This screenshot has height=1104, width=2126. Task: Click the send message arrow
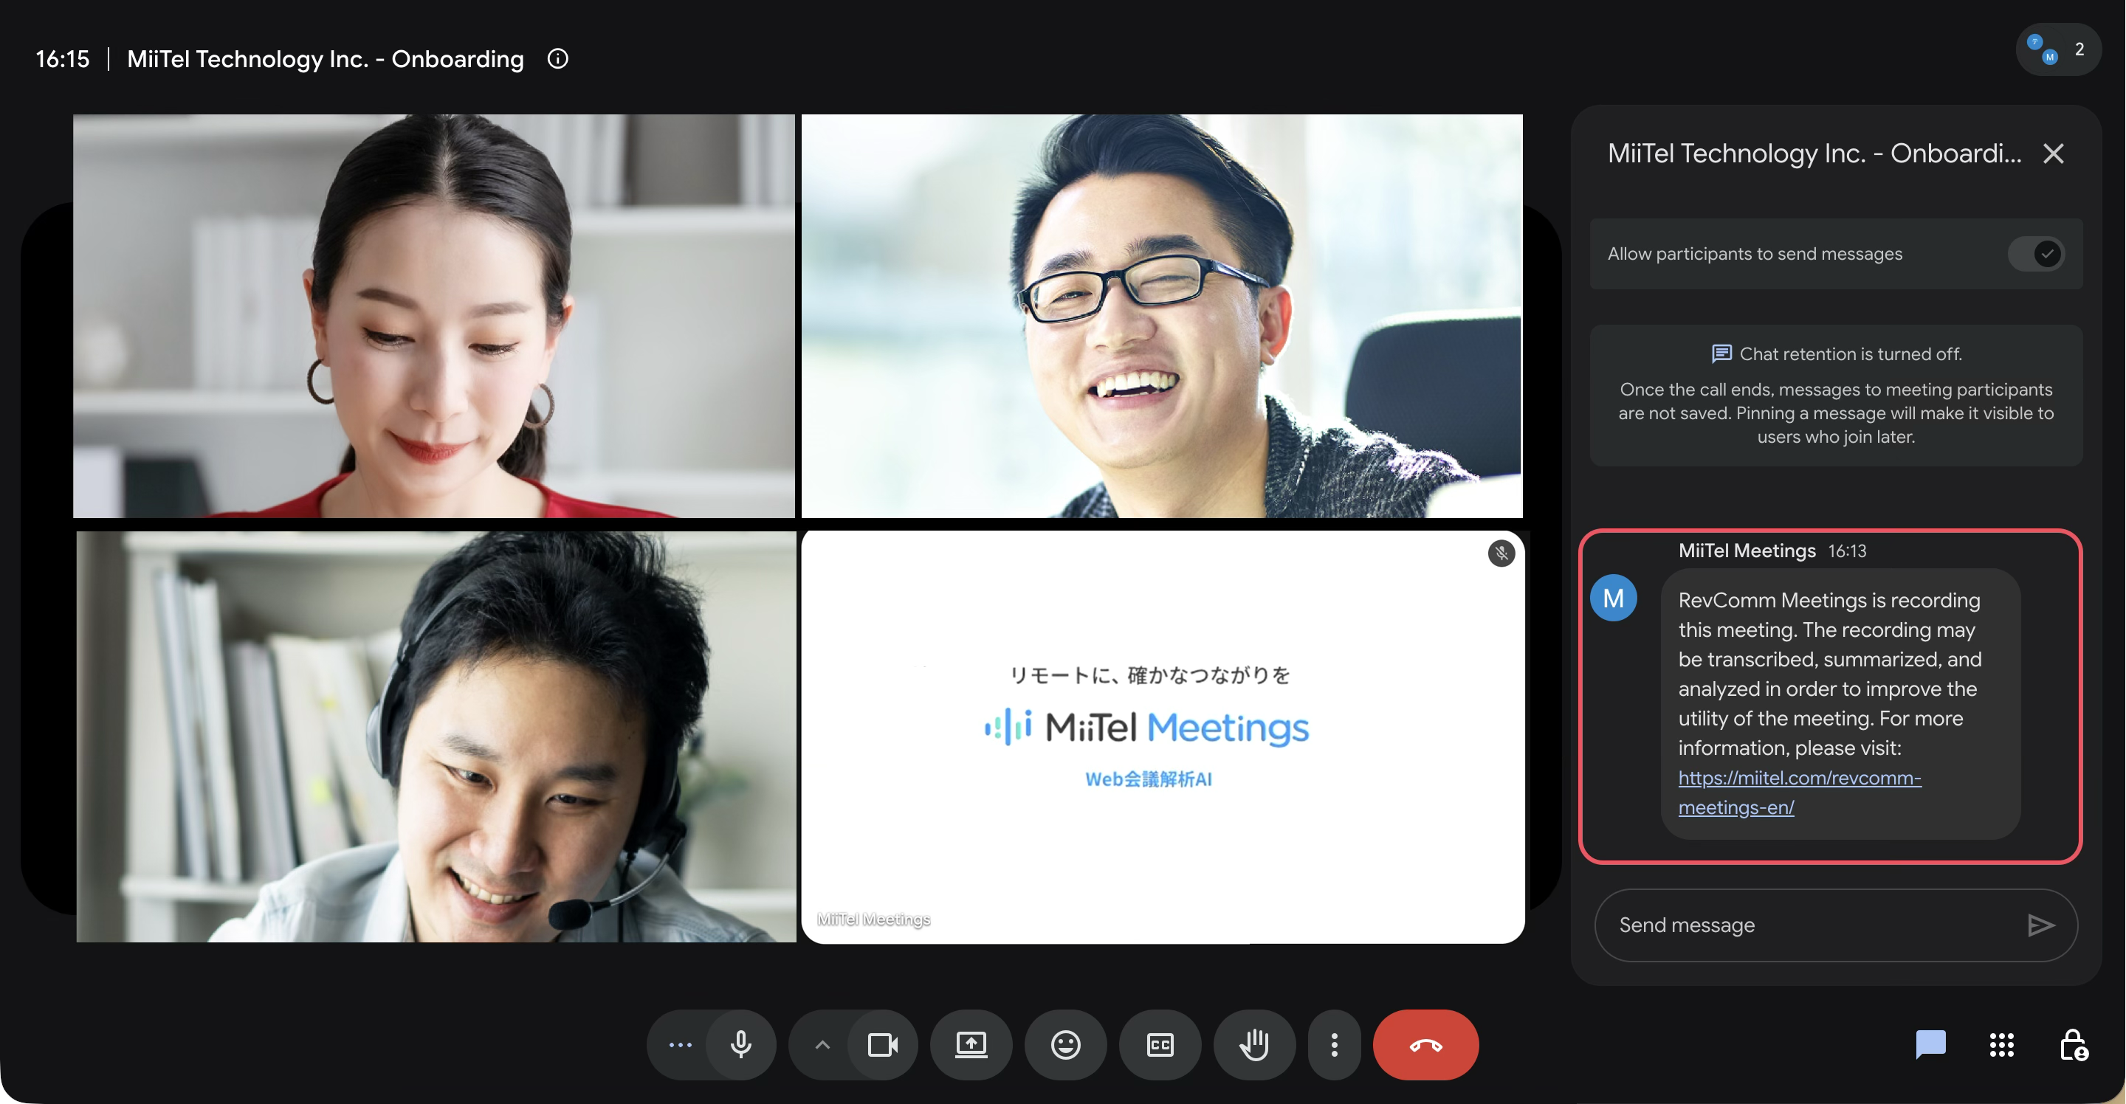(x=2040, y=925)
